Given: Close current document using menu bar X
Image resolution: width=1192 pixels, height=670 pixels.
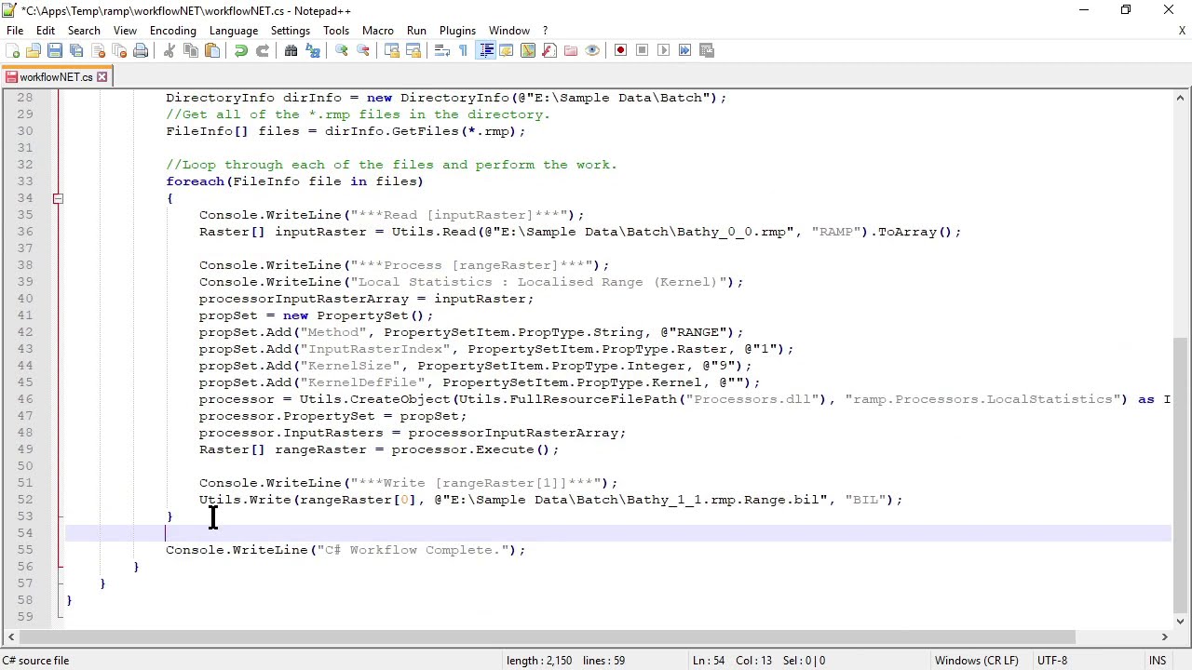Looking at the screenshot, I should [1182, 31].
